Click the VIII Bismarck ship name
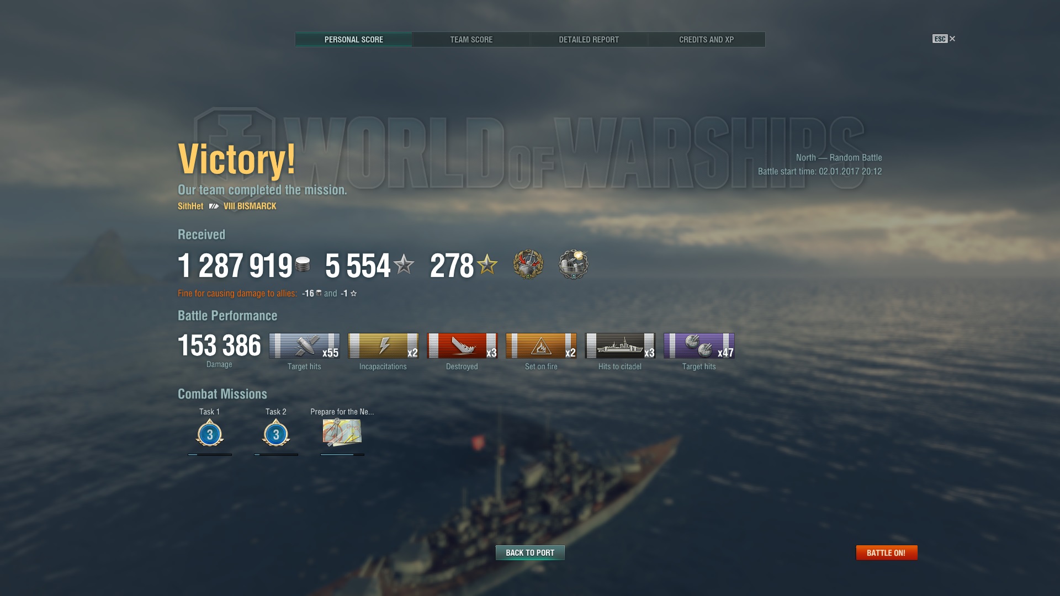The image size is (1060, 596). point(250,206)
